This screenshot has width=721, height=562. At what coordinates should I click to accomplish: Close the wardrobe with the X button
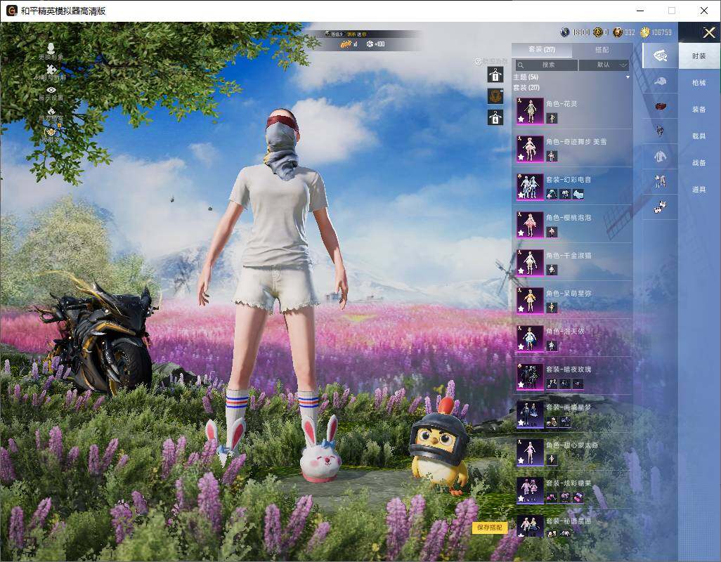coord(708,32)
